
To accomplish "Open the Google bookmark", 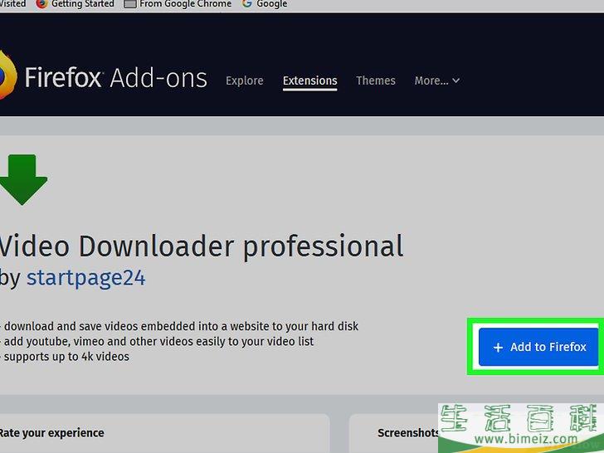I will (265, 4).
